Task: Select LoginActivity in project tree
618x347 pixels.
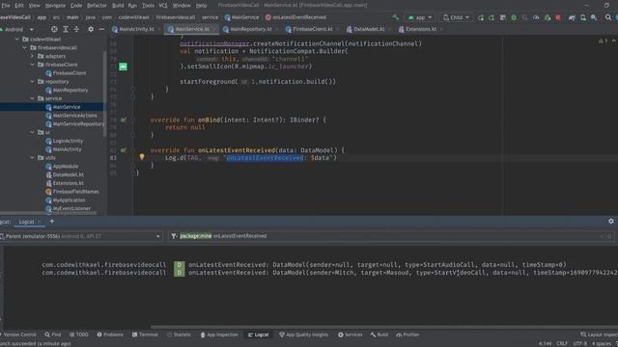Action: point(65,141)
